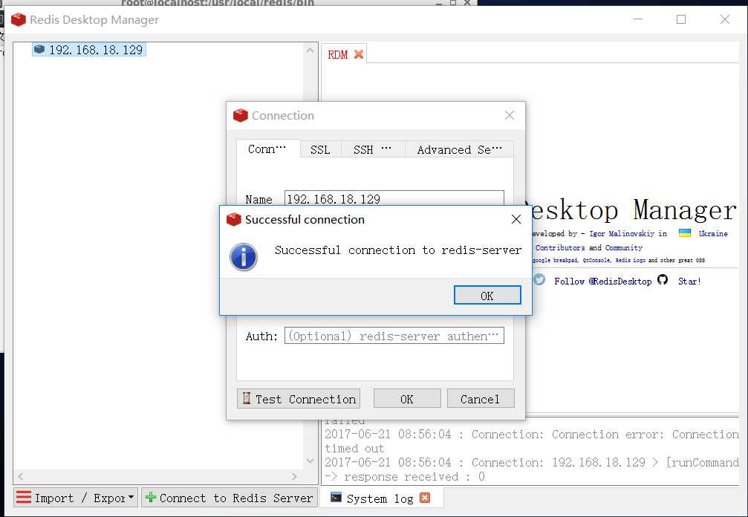Click the green plus icon on Connect button
Image resolution: width=748 pixels, height=517 pixels.
(151, 497)
